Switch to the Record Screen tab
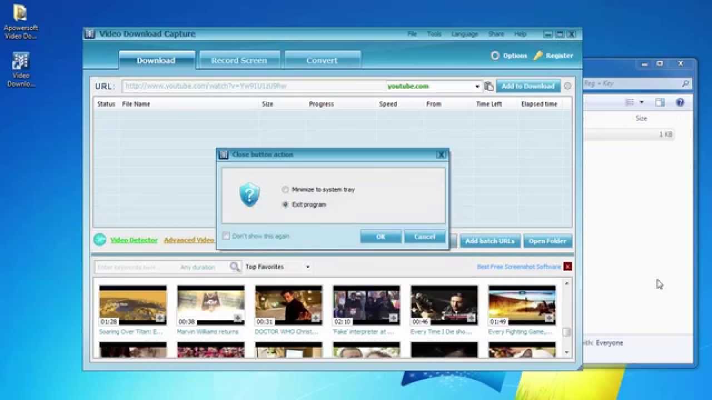This screenshot has width=712, height=400. tap(239, 60)
